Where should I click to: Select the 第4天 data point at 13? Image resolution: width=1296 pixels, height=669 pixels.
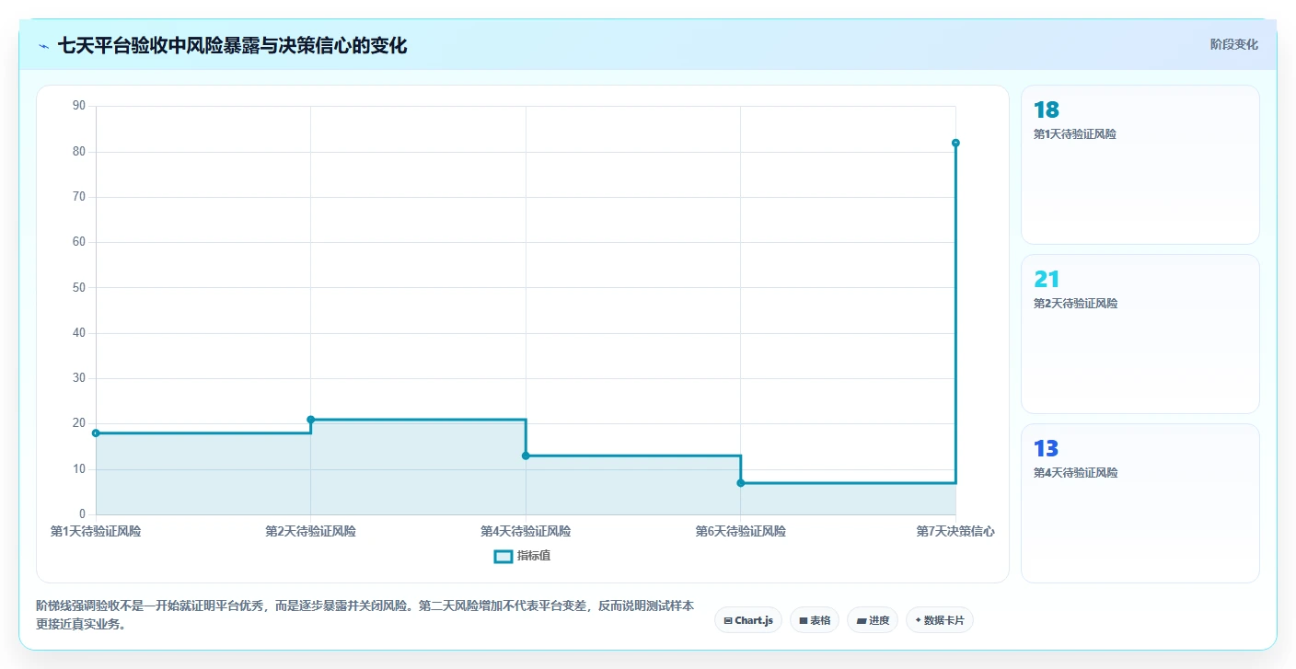(526, 456)
